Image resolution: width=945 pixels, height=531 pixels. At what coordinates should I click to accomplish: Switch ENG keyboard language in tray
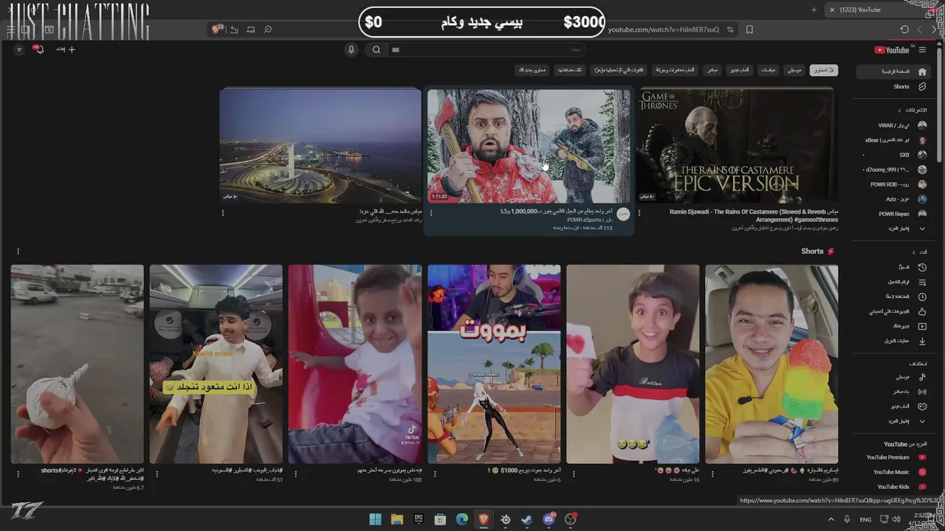[x=865, y=520]
